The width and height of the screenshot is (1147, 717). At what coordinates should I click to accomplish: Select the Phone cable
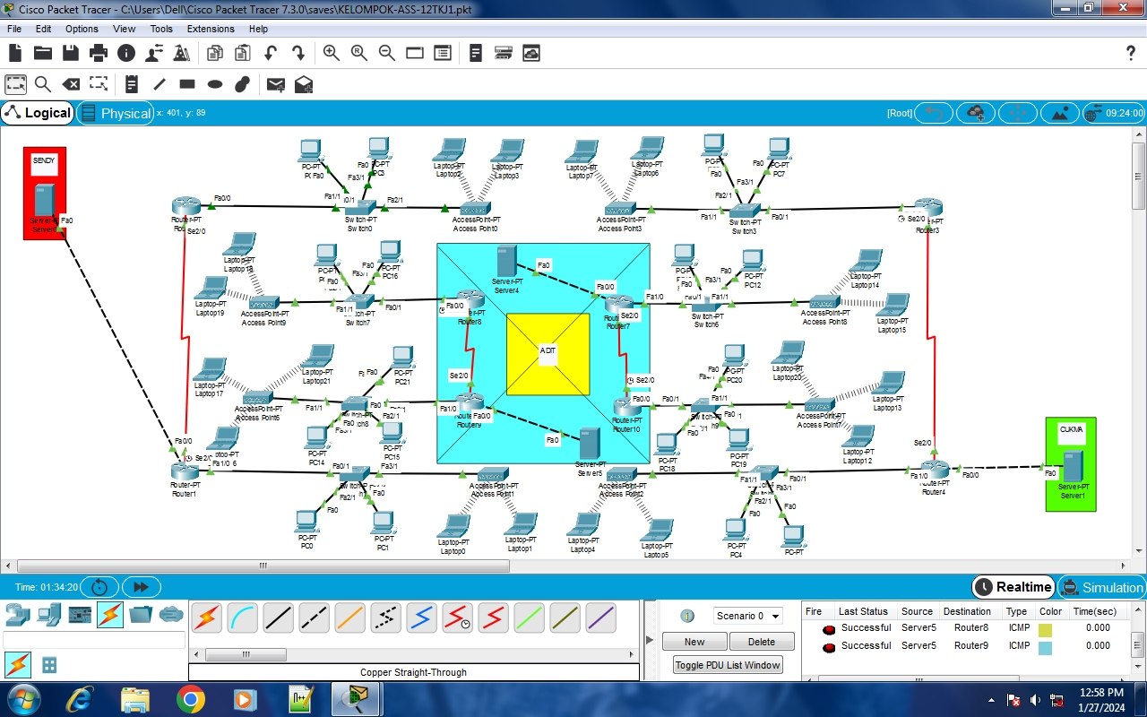point(385,618)
